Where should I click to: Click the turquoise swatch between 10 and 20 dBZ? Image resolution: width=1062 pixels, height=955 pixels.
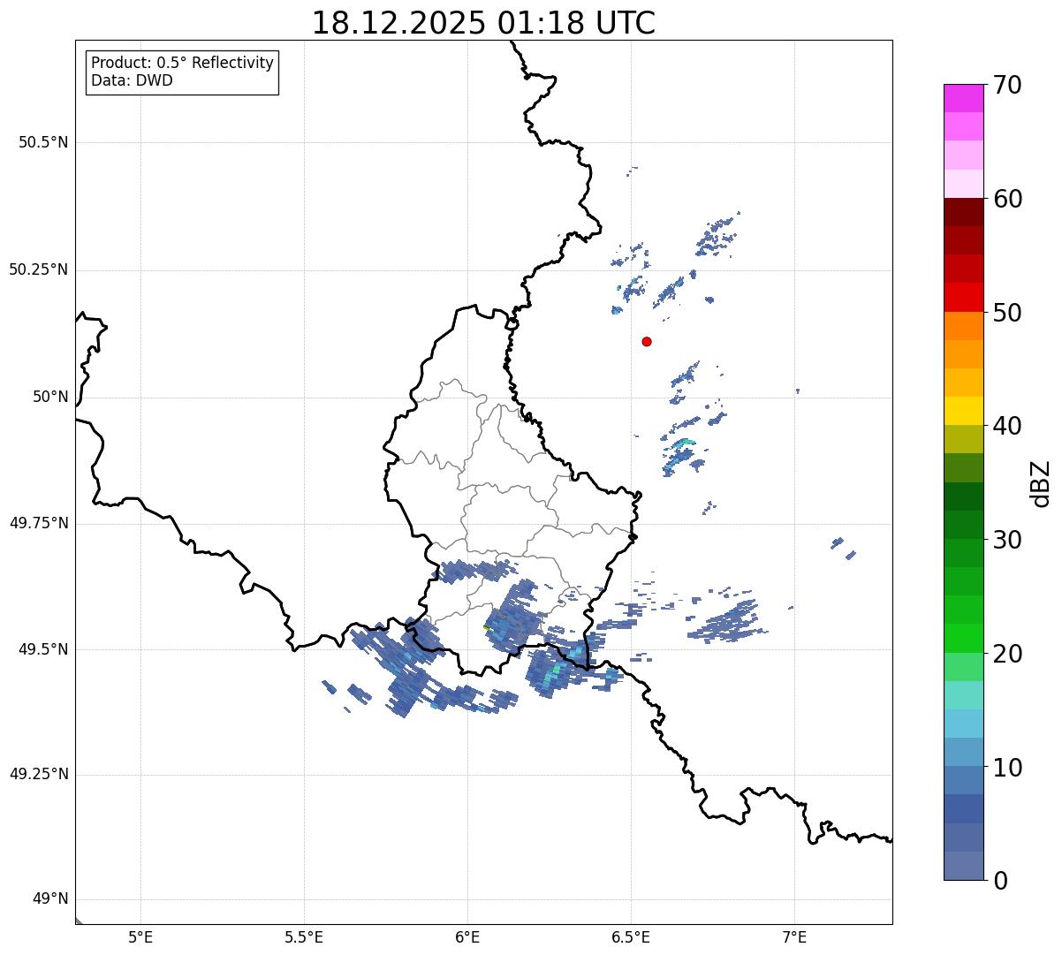point(963,695)
